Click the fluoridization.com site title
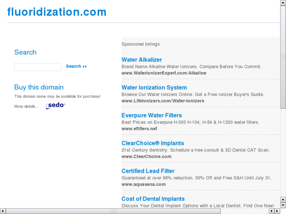Screen dimensions: 286x214 click(57, 12)
